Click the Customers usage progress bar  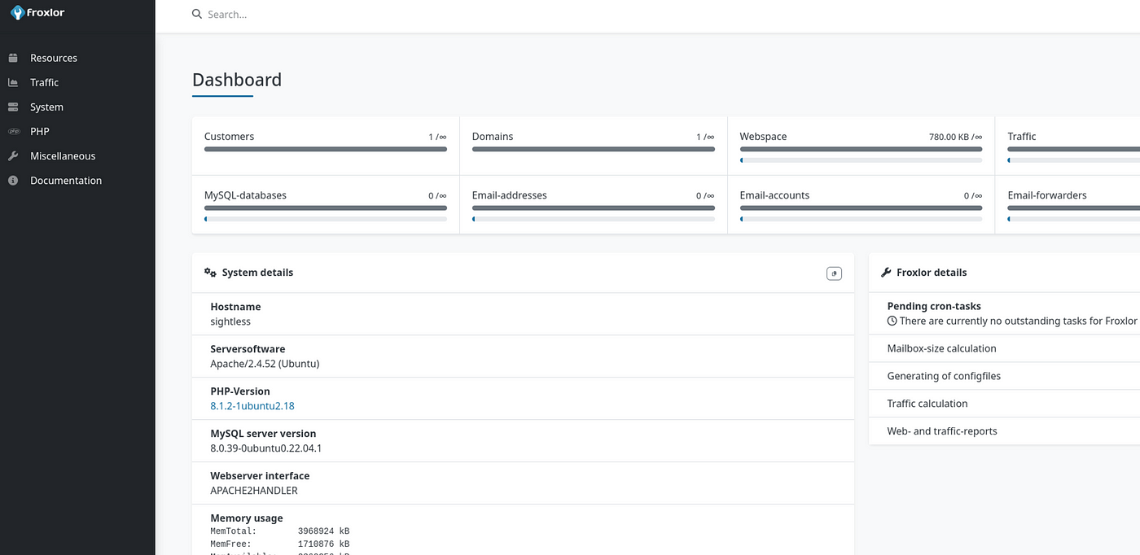pyautogui.click(x=326, y=149)
